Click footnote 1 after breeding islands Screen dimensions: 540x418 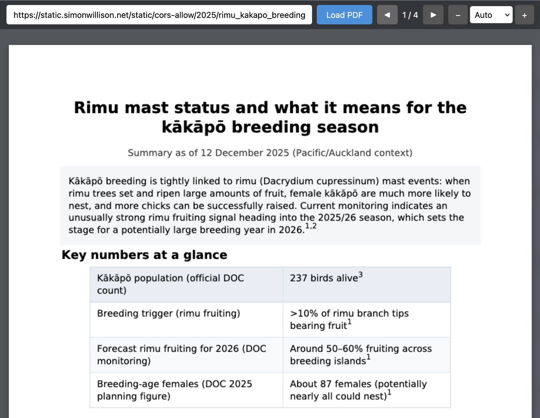pos(368,357)
